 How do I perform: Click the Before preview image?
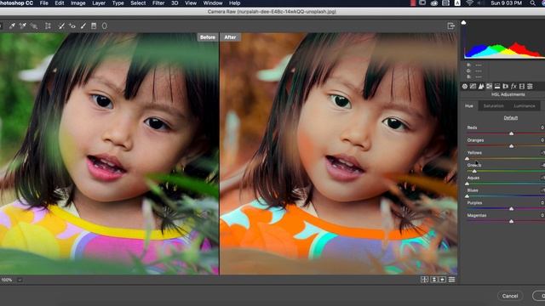[x=109, y=154]
